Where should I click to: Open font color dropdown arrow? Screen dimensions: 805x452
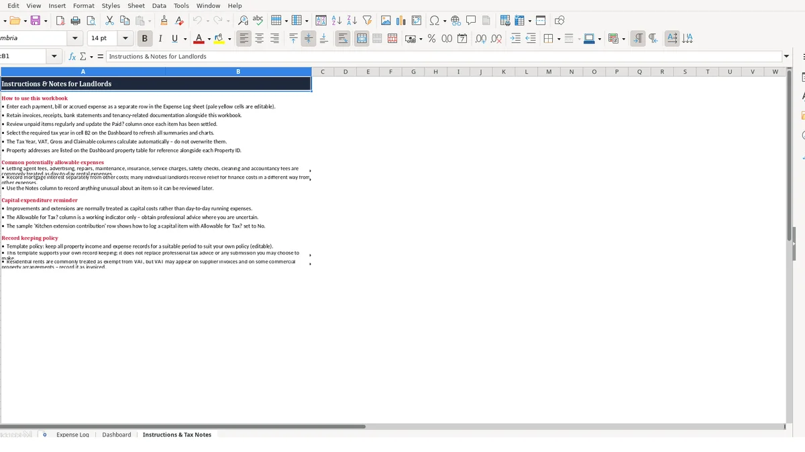pos(209,39)
